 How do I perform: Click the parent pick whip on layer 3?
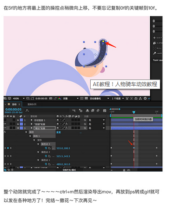pyautogui.click(x=85, y=128)
